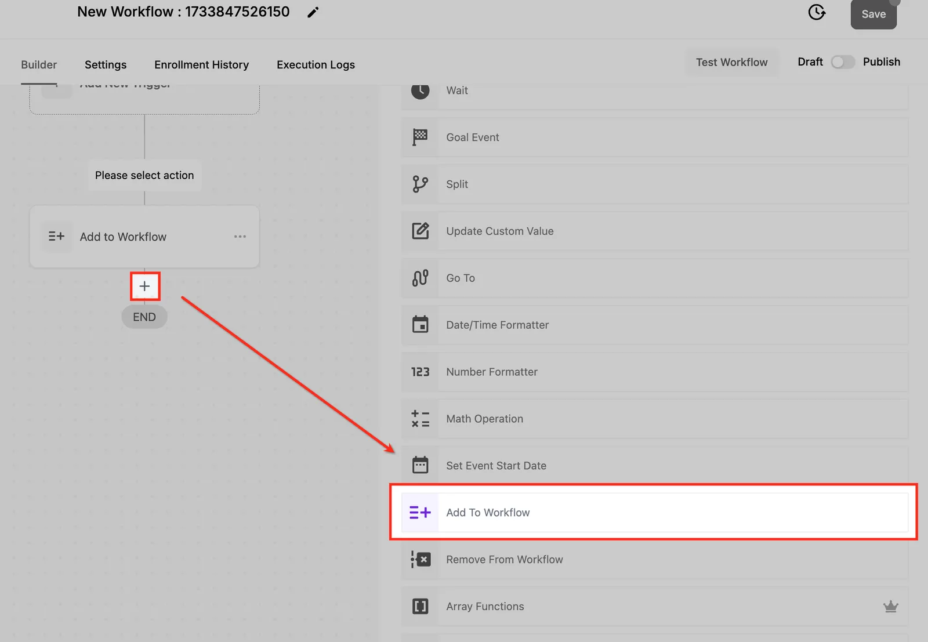Image resolution: width=928 pixels, height=642 pixels.
Task: Click the Test Workflow button
Action: point(732,62)
